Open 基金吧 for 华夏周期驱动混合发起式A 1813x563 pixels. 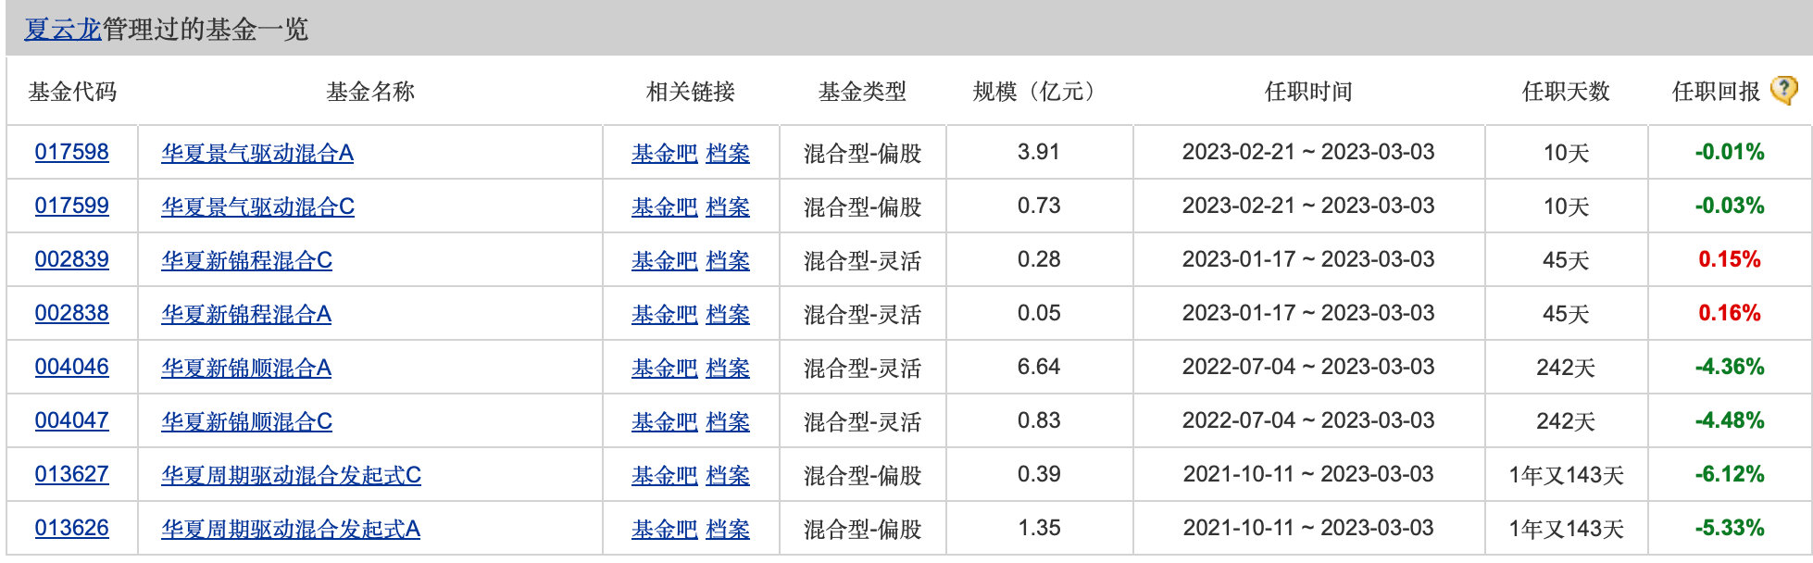tap(665, 529)
